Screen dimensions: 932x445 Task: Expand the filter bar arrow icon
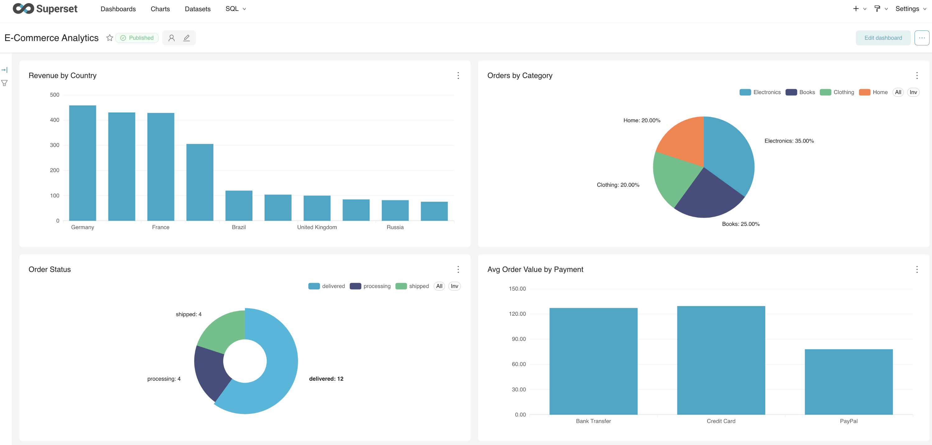4,70
